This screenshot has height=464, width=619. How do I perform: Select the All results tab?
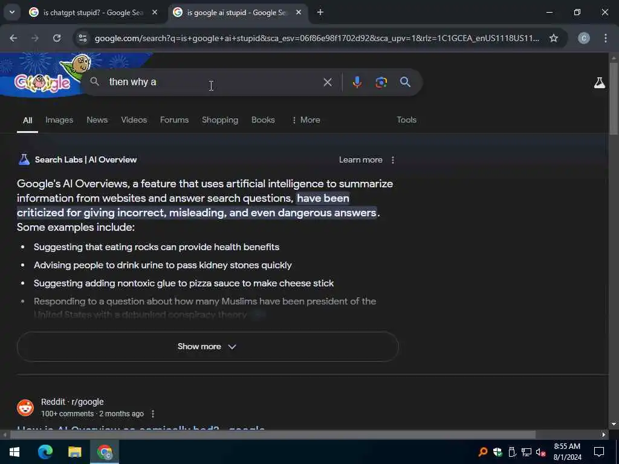click(x=27, y=120)
